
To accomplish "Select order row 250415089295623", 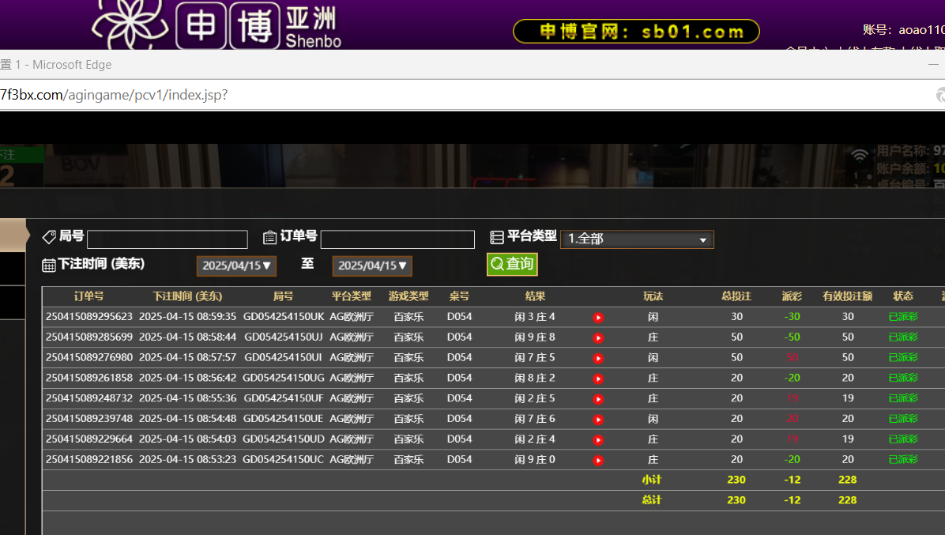I will (89, 317).
